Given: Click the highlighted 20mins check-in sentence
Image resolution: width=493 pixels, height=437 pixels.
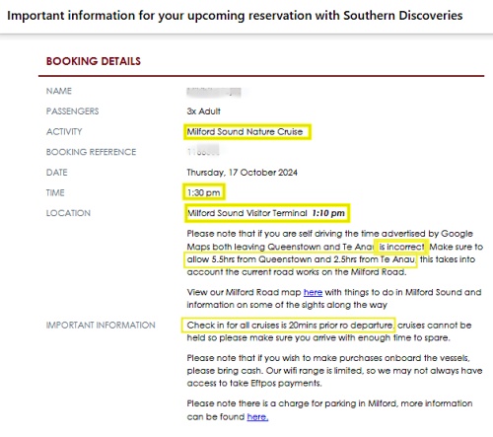Looking at the screenshot, I should [x=290, y=326].
